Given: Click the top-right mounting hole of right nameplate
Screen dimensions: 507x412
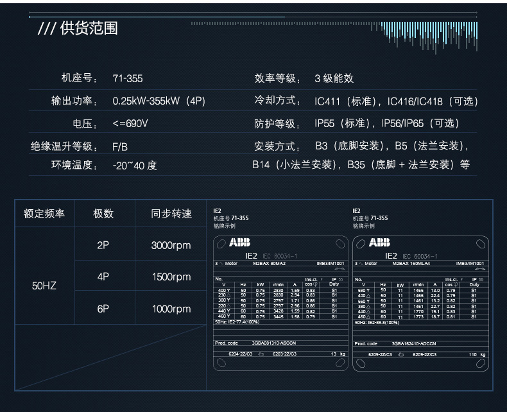Looking at the screenshot, I should (x=481, y=243).
